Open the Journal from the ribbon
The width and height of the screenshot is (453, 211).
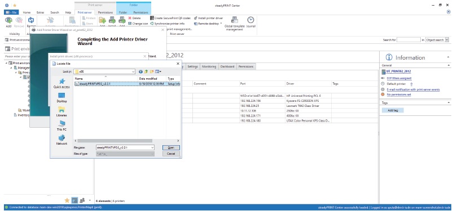click(x=250, y=22)
